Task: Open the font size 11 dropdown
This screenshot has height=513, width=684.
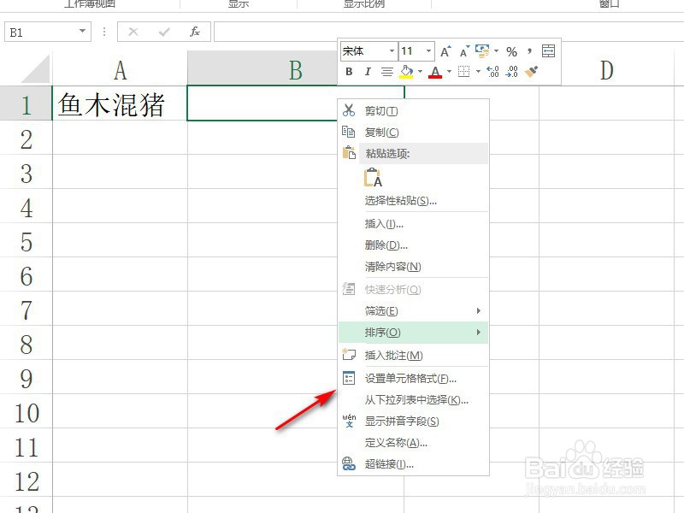Action: (427, 50)
